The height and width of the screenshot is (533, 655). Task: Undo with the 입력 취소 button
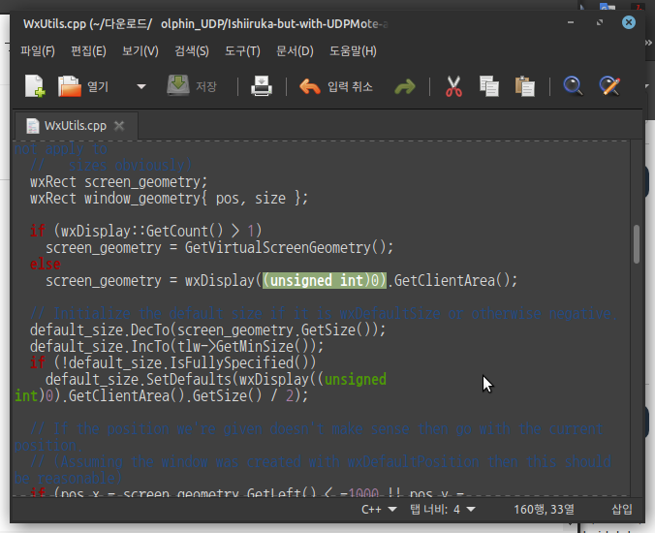(336, 86)
